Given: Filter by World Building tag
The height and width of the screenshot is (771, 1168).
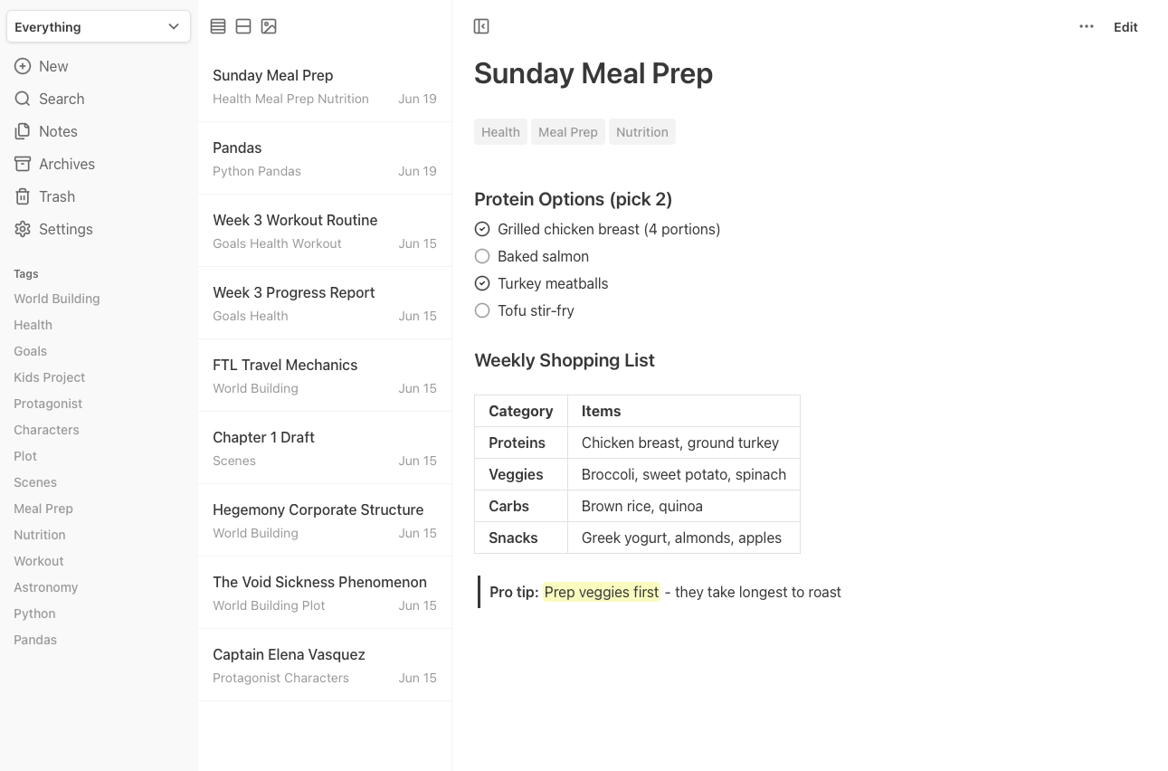Looking at the screenshot, I should 57,299.
